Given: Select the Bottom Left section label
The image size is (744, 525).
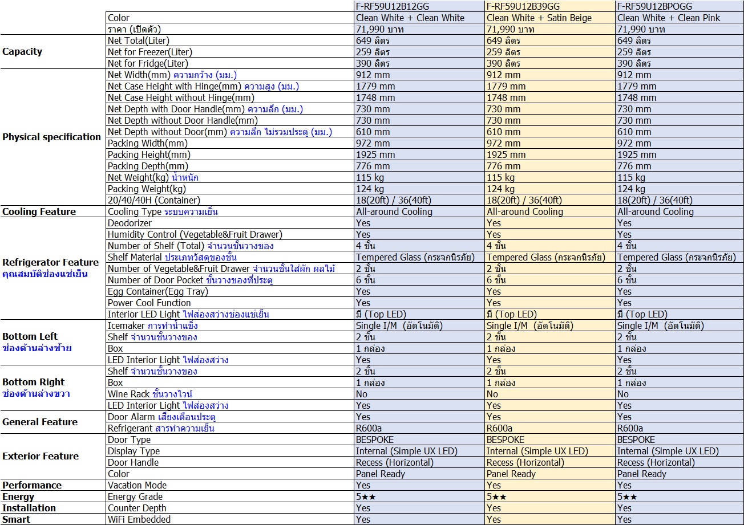Looking at the screenshot, I should pos(30,336).
